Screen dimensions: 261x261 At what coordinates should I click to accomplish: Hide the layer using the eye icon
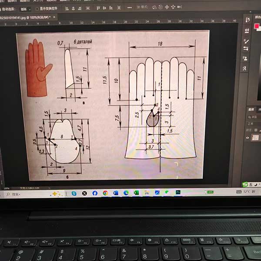tap(248, 137)
